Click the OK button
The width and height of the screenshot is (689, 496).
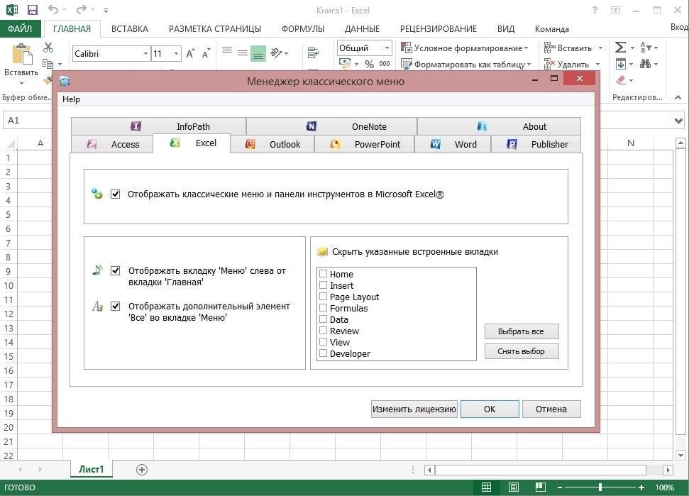tap(490, 409)
